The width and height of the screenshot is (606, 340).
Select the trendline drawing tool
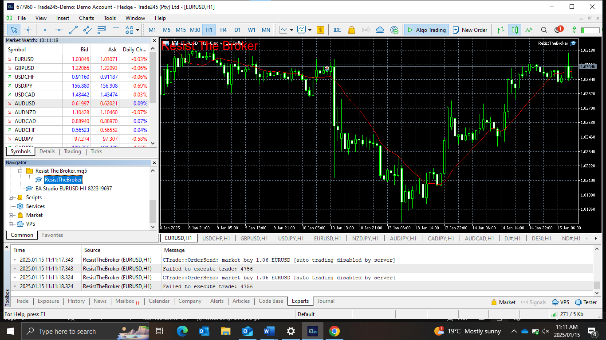(73, 30)
